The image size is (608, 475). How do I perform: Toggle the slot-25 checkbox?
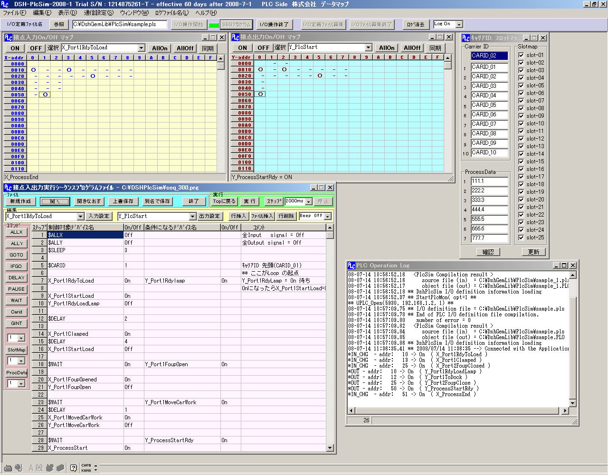point(521,237)
